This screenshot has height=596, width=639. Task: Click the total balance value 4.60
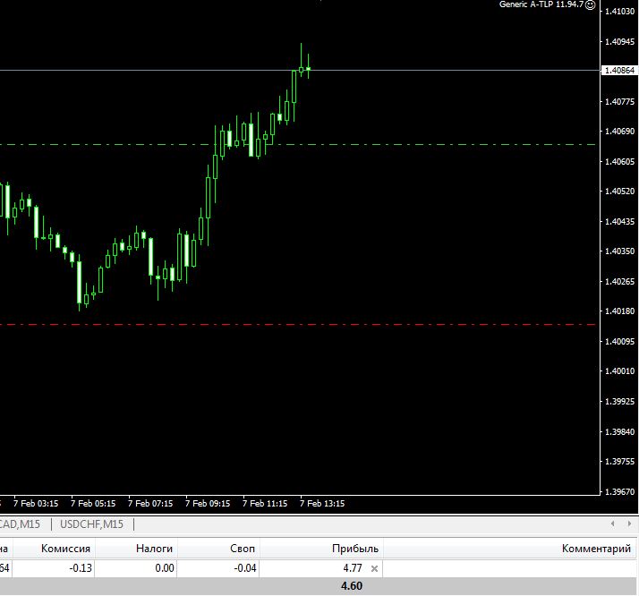(352, 586)
